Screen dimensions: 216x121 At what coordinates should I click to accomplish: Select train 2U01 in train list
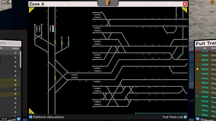coord(205,97)
